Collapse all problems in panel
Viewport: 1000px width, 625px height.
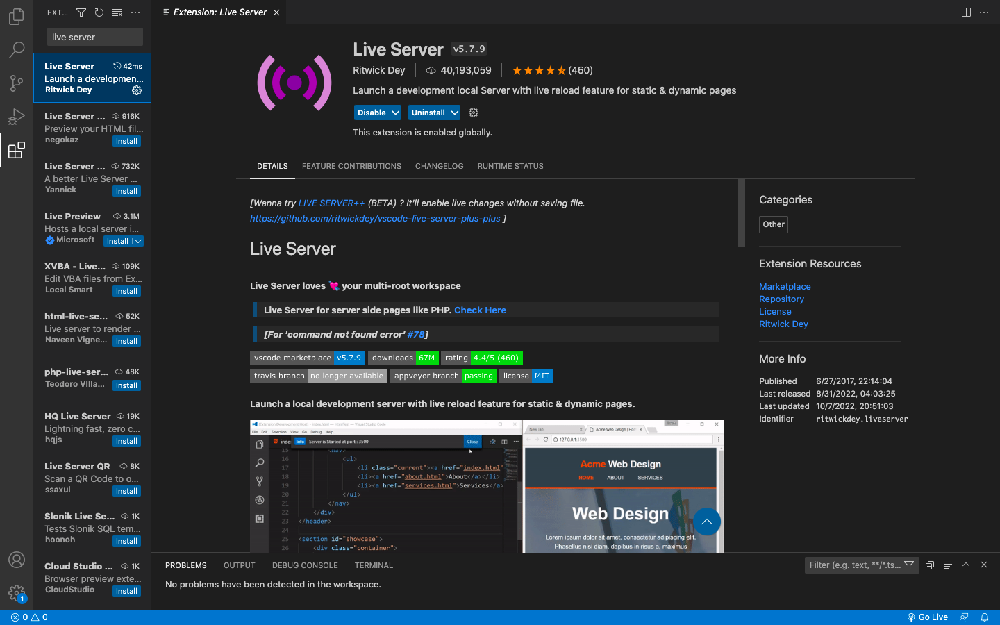[930, 565]
